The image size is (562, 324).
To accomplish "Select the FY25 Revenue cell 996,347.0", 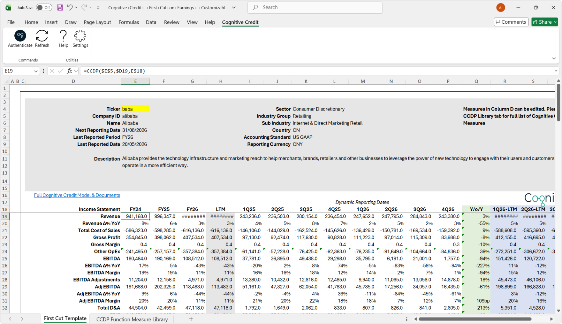I will [164, 216].
